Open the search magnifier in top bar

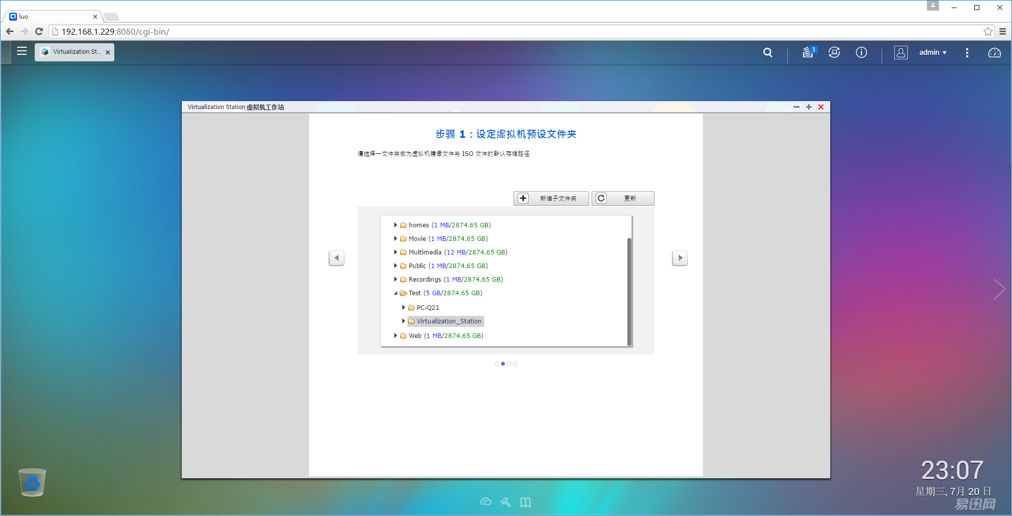767,52
